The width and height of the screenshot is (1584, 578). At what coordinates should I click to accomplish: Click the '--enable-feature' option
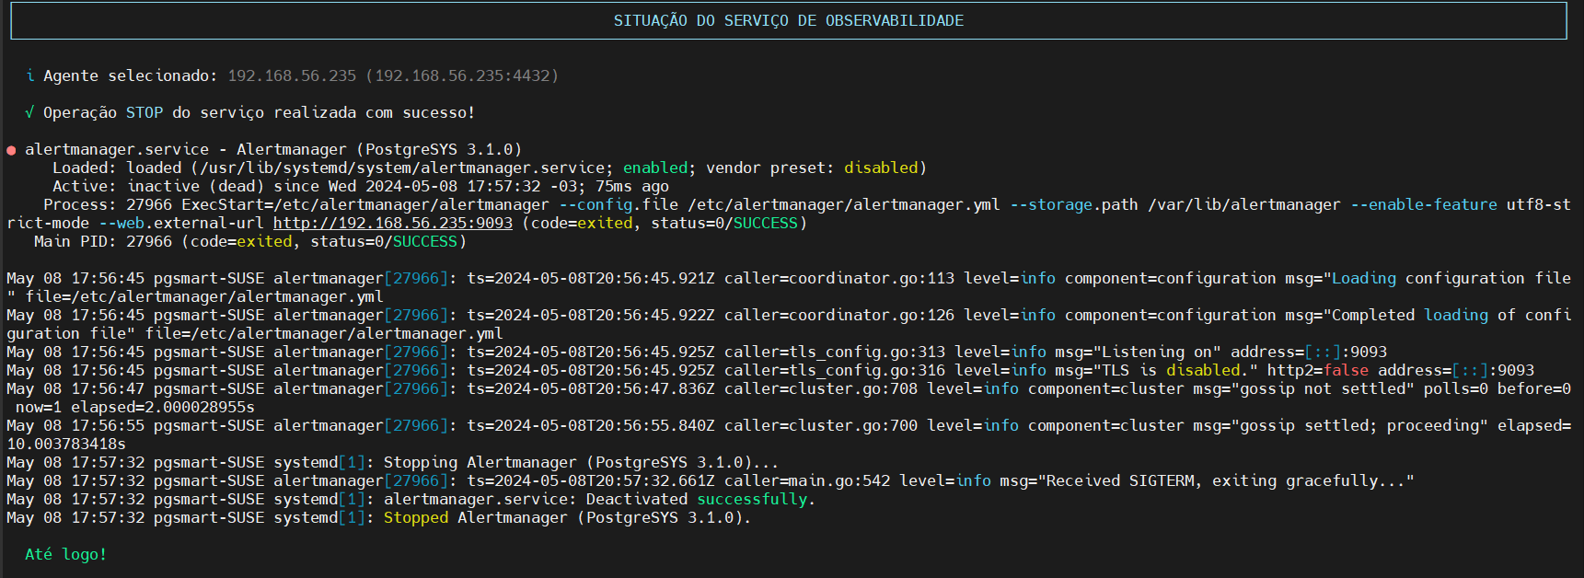pyautogui.click(x=1424, y=204)
